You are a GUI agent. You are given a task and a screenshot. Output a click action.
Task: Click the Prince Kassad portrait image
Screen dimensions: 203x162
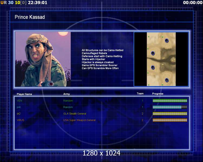[x=43, y=59]
